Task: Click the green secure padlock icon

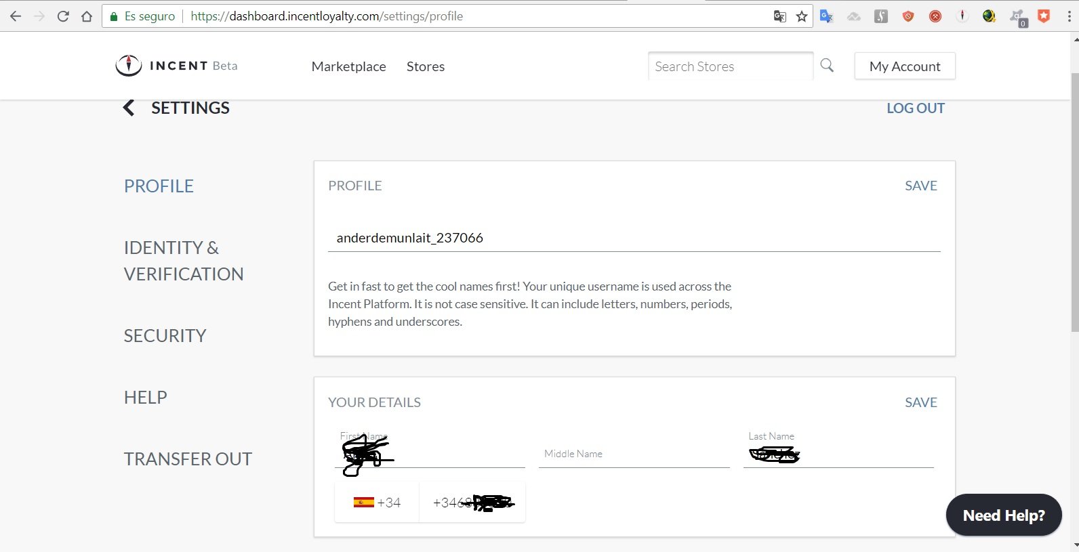Action: pos(114,16)
